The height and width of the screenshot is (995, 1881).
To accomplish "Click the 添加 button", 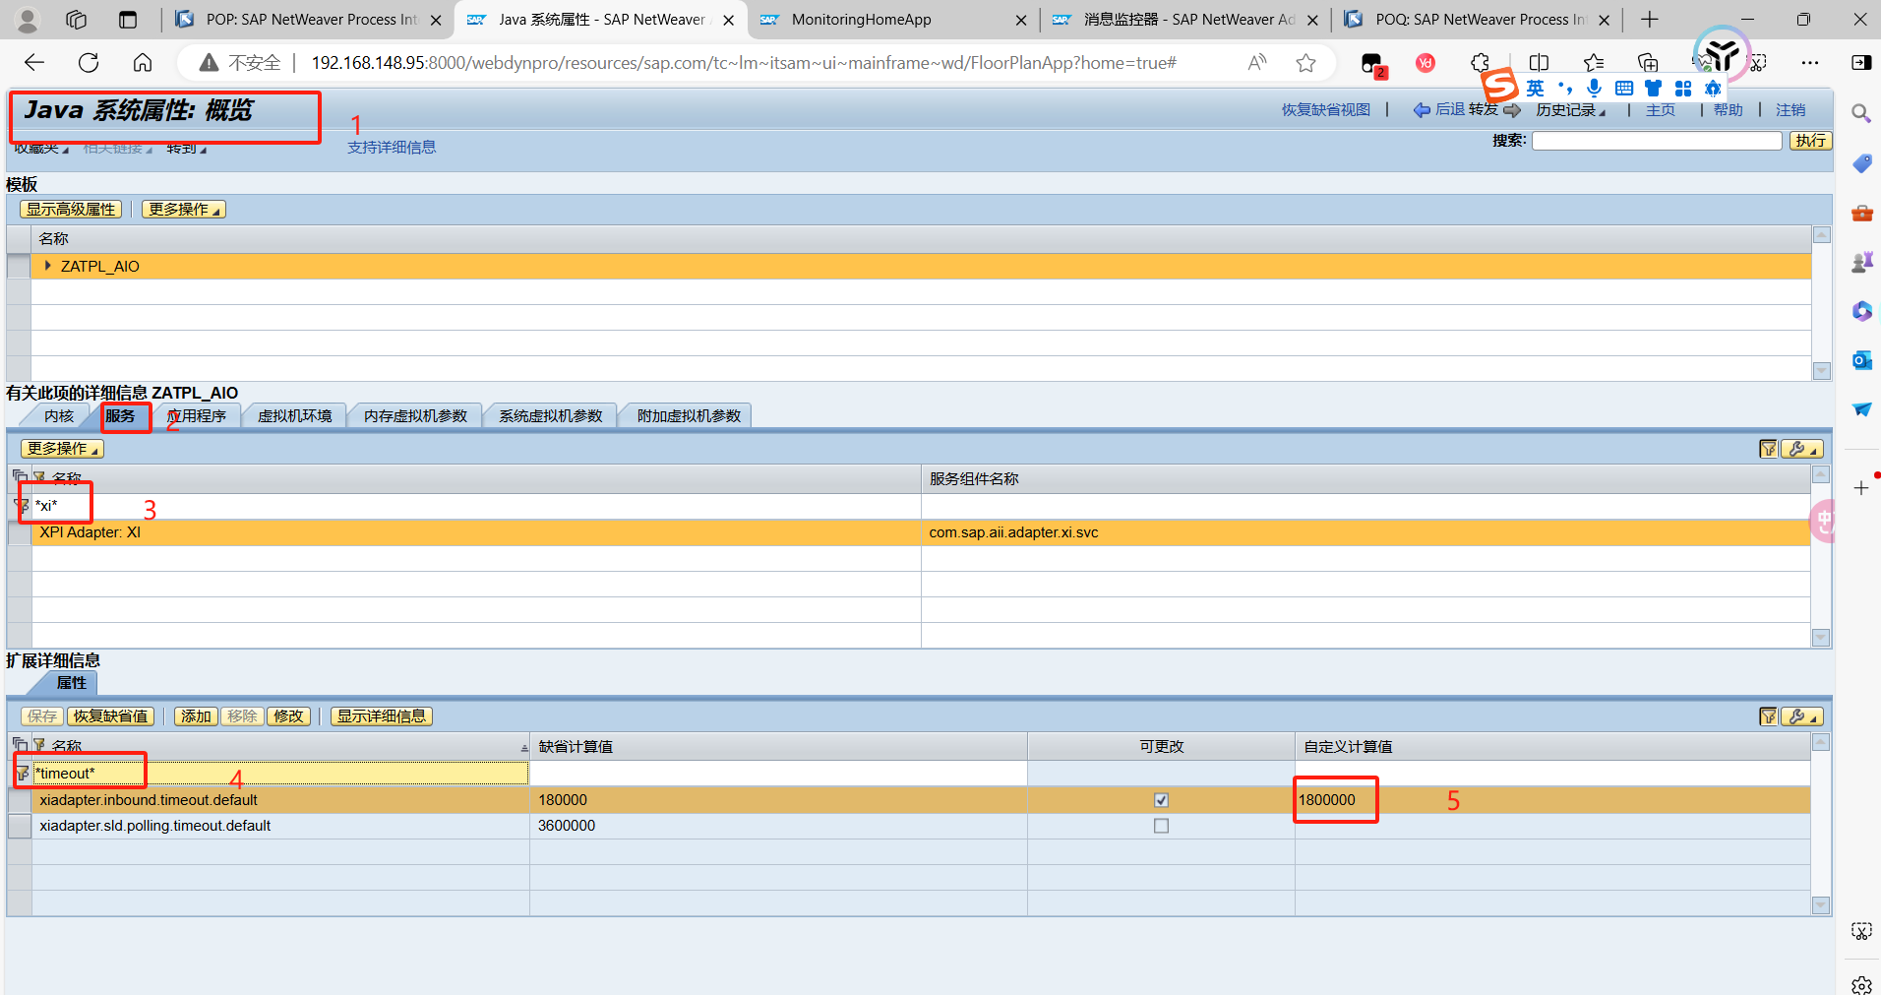I will [x=196, y=716].
